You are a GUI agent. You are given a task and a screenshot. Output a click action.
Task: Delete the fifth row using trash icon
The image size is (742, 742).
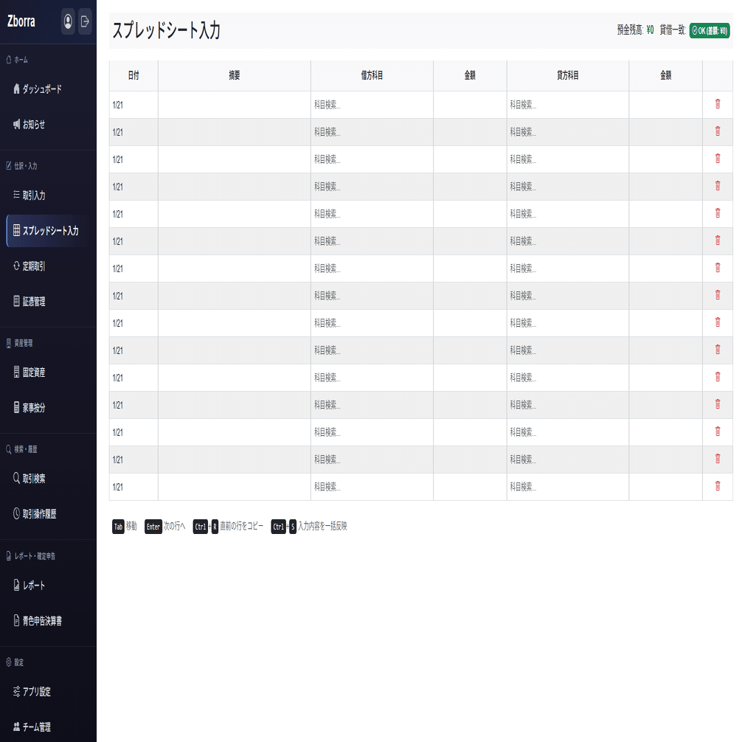tap(718, 213)
